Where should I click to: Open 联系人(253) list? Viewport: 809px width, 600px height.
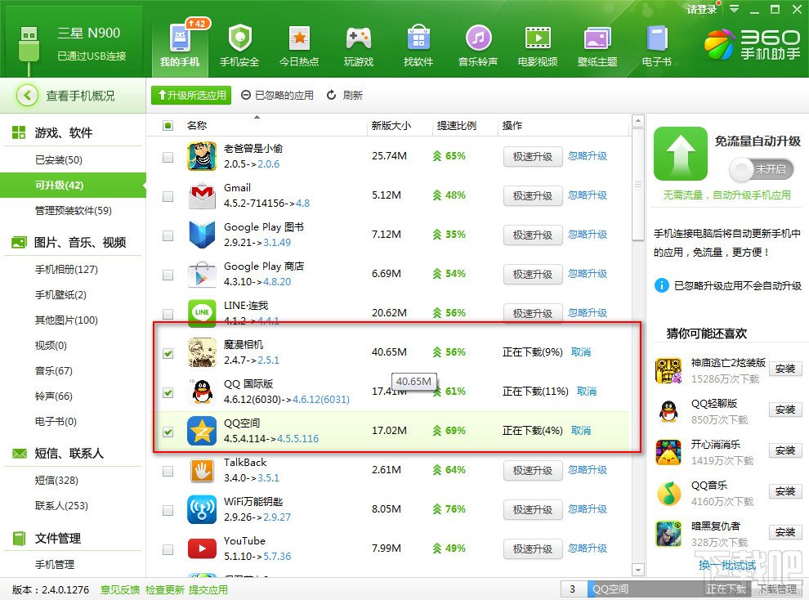point(61,506)
